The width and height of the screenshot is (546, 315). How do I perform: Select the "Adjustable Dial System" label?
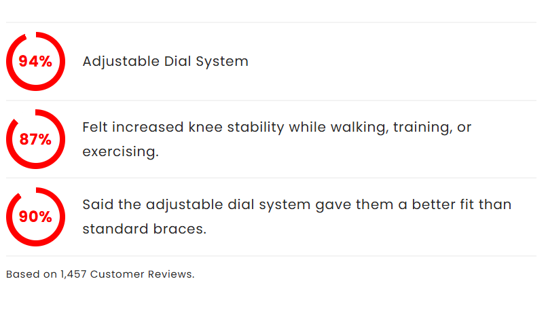[165, 61]
